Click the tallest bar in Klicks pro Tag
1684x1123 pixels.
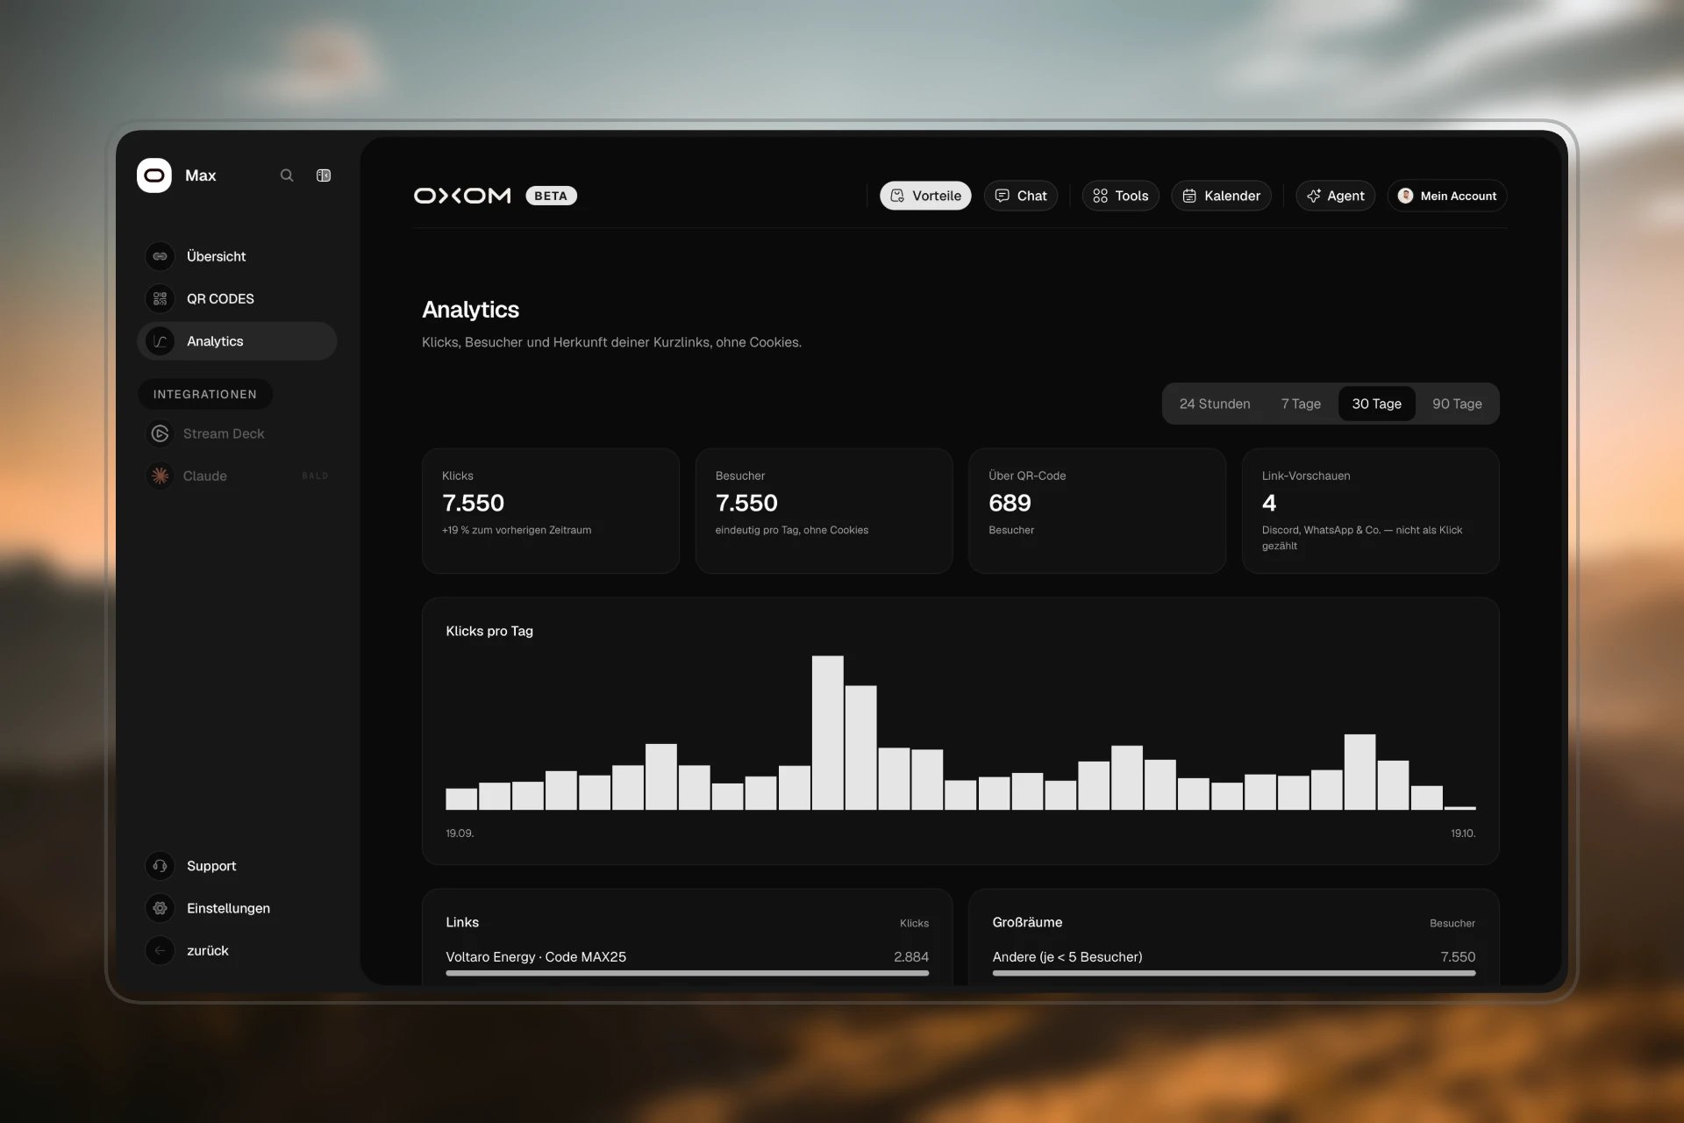pyautogui.click(x=827, y=733)
